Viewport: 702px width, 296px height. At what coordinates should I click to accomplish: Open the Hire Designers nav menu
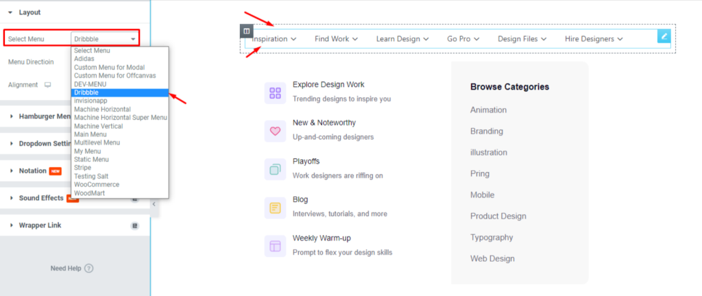(x=593, y=39)
